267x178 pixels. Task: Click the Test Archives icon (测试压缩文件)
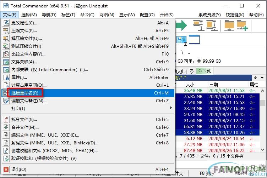[x=6, y=46]
